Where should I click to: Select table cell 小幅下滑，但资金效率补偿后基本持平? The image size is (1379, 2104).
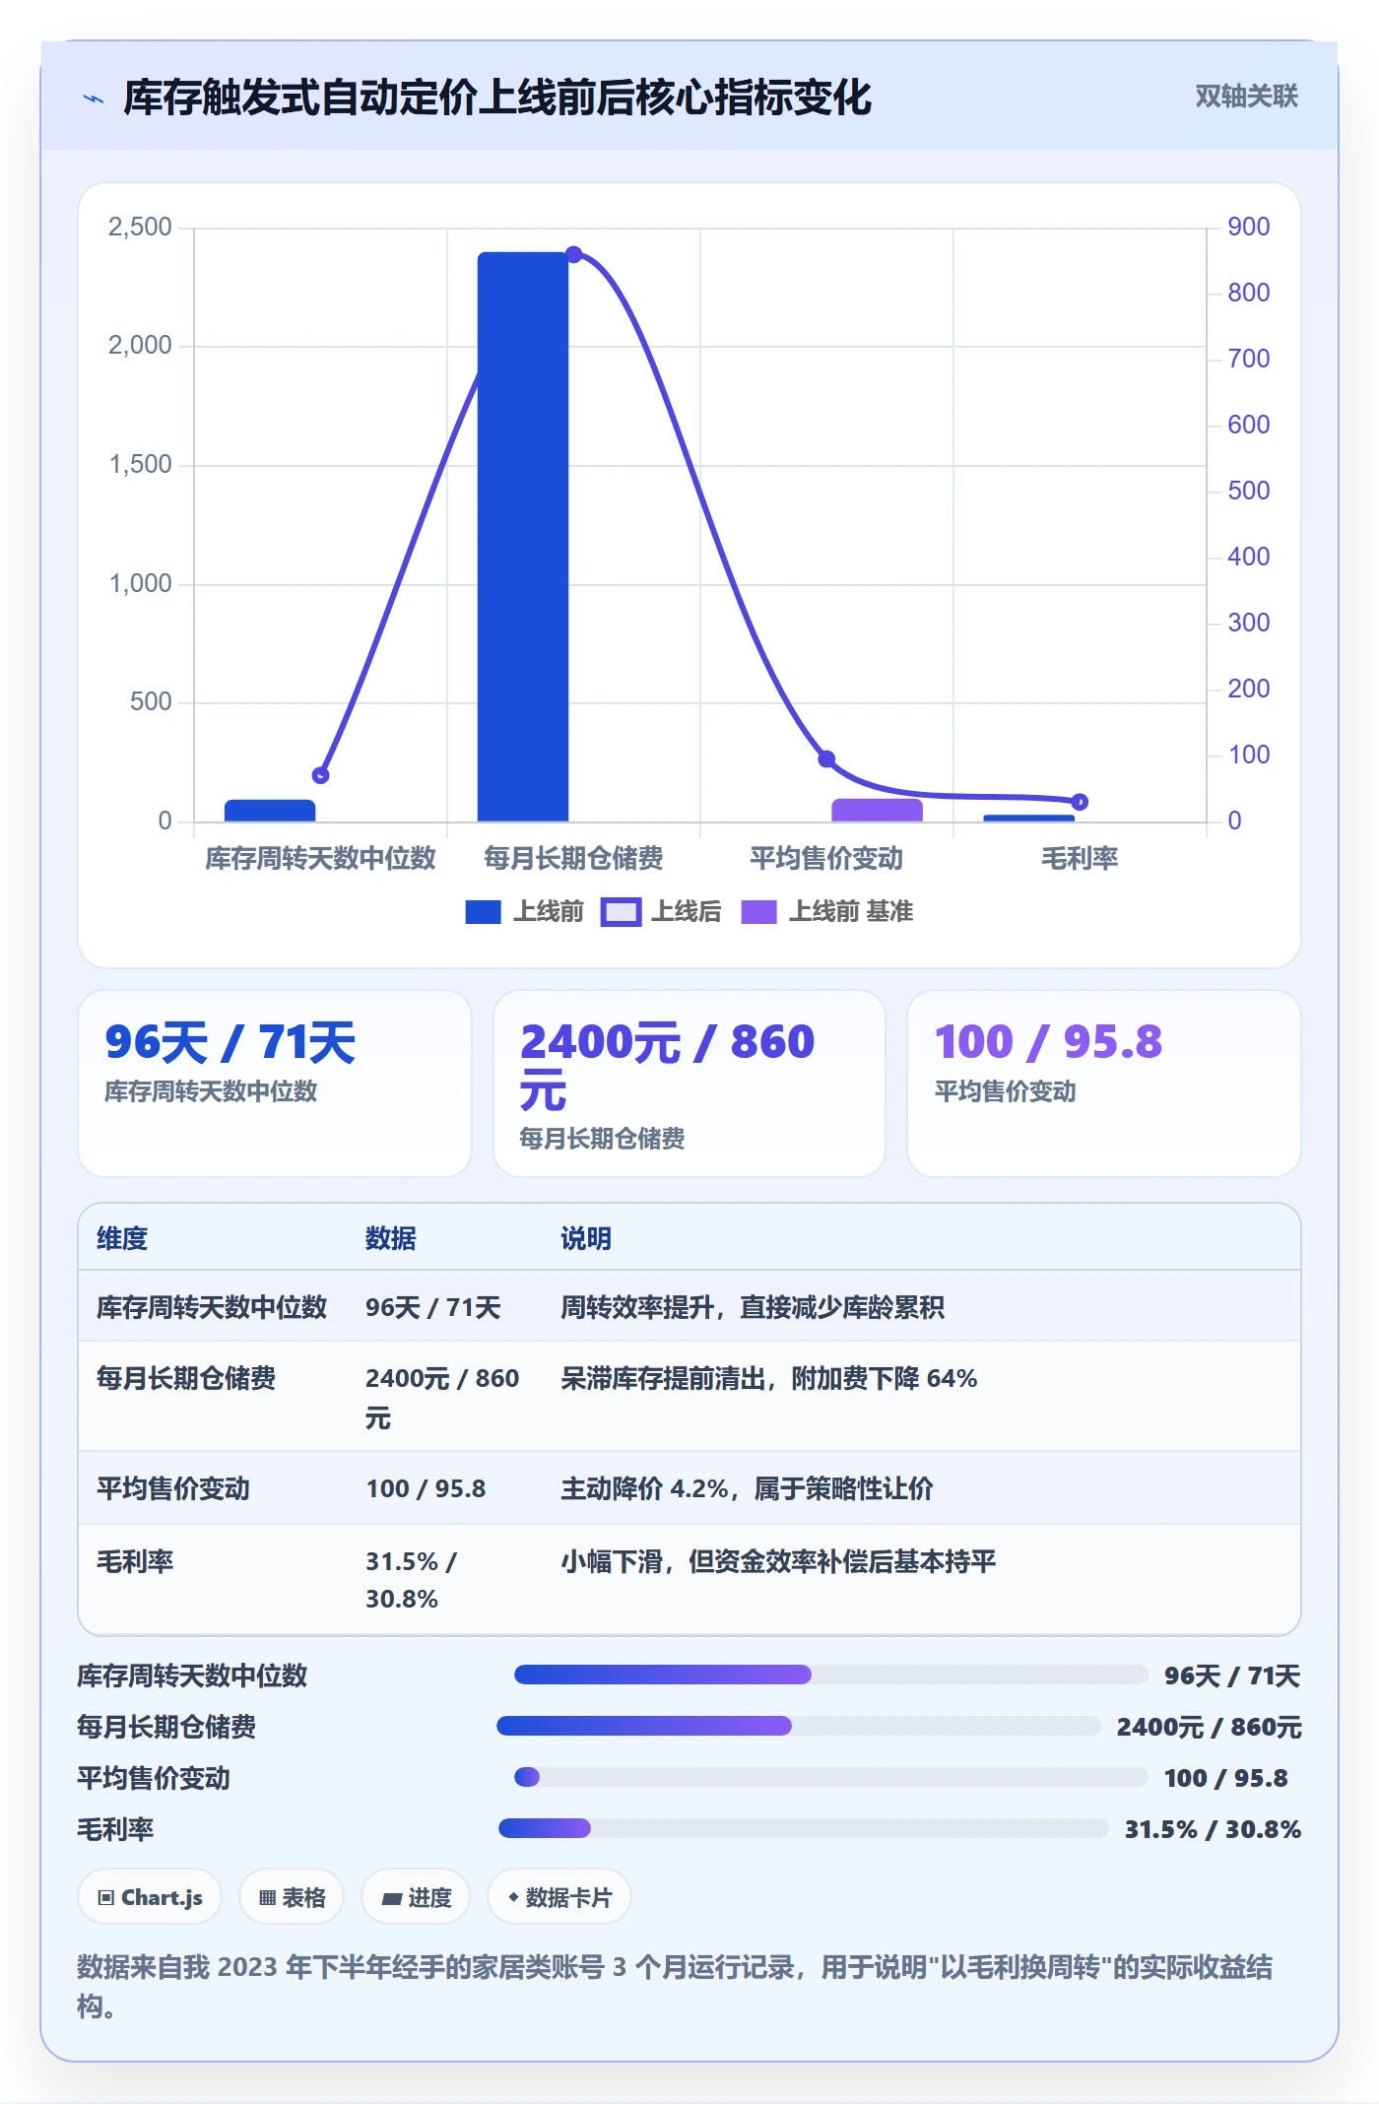[x=778, y=1561]
